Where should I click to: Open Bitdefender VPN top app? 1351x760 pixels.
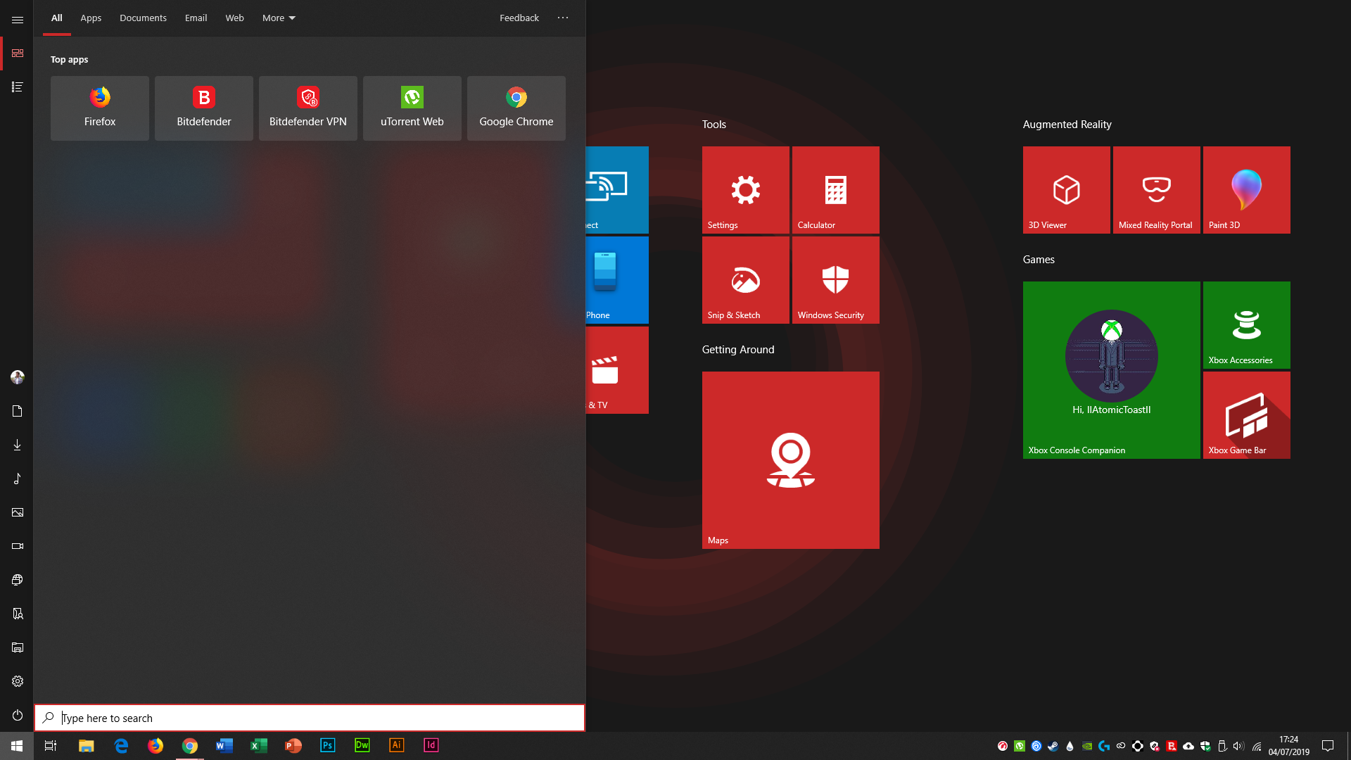coord(308,108)
